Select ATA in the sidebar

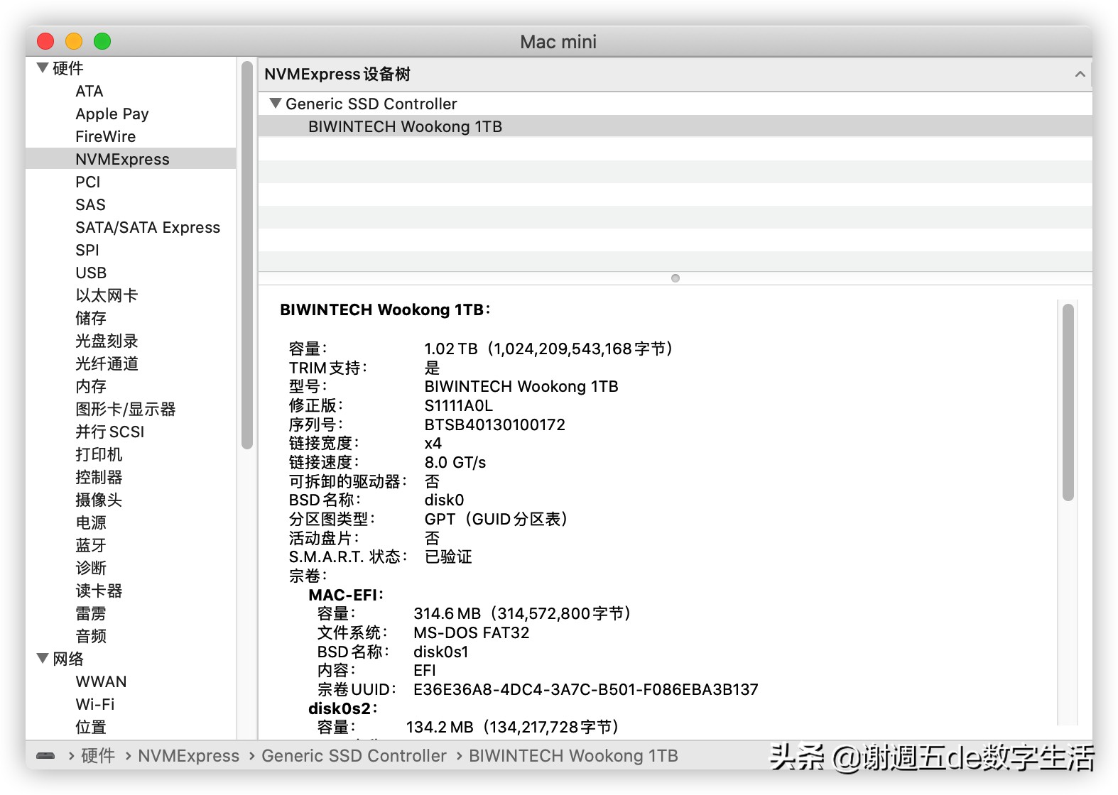(x=89, y=91)
